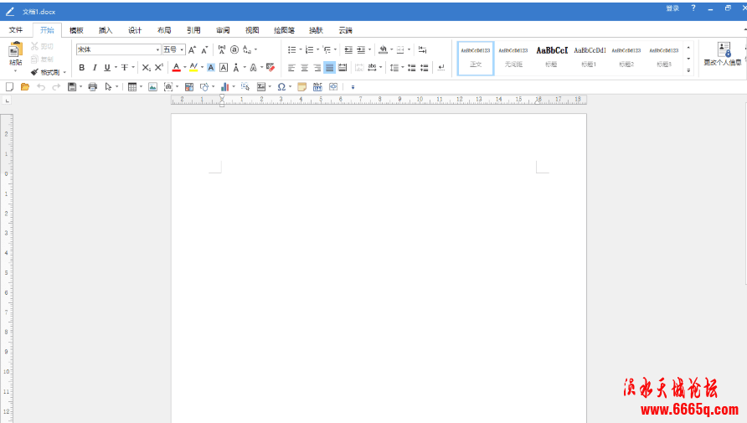Toggle justify paragraph alignment
This screenshot has width=747, height=423.
pyautogui.click(x=330, y=68)
